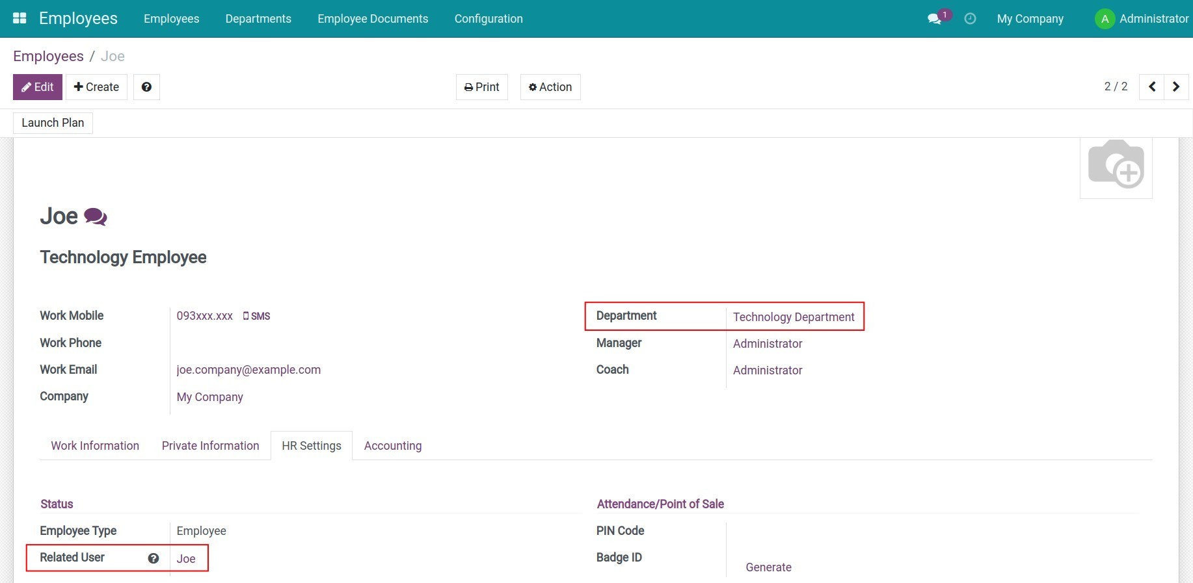Click the Related User help tooltip icon
This screenshot has height=583, width=1193.
[154, 558]
